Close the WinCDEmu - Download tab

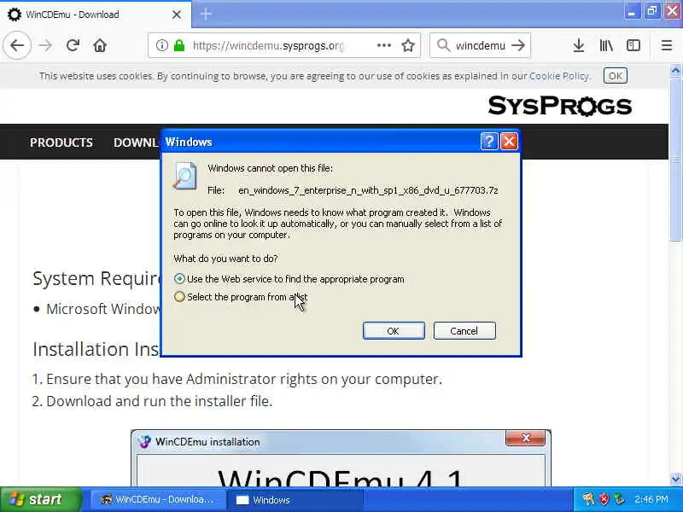pyautogui.click(x=177, y=15)
